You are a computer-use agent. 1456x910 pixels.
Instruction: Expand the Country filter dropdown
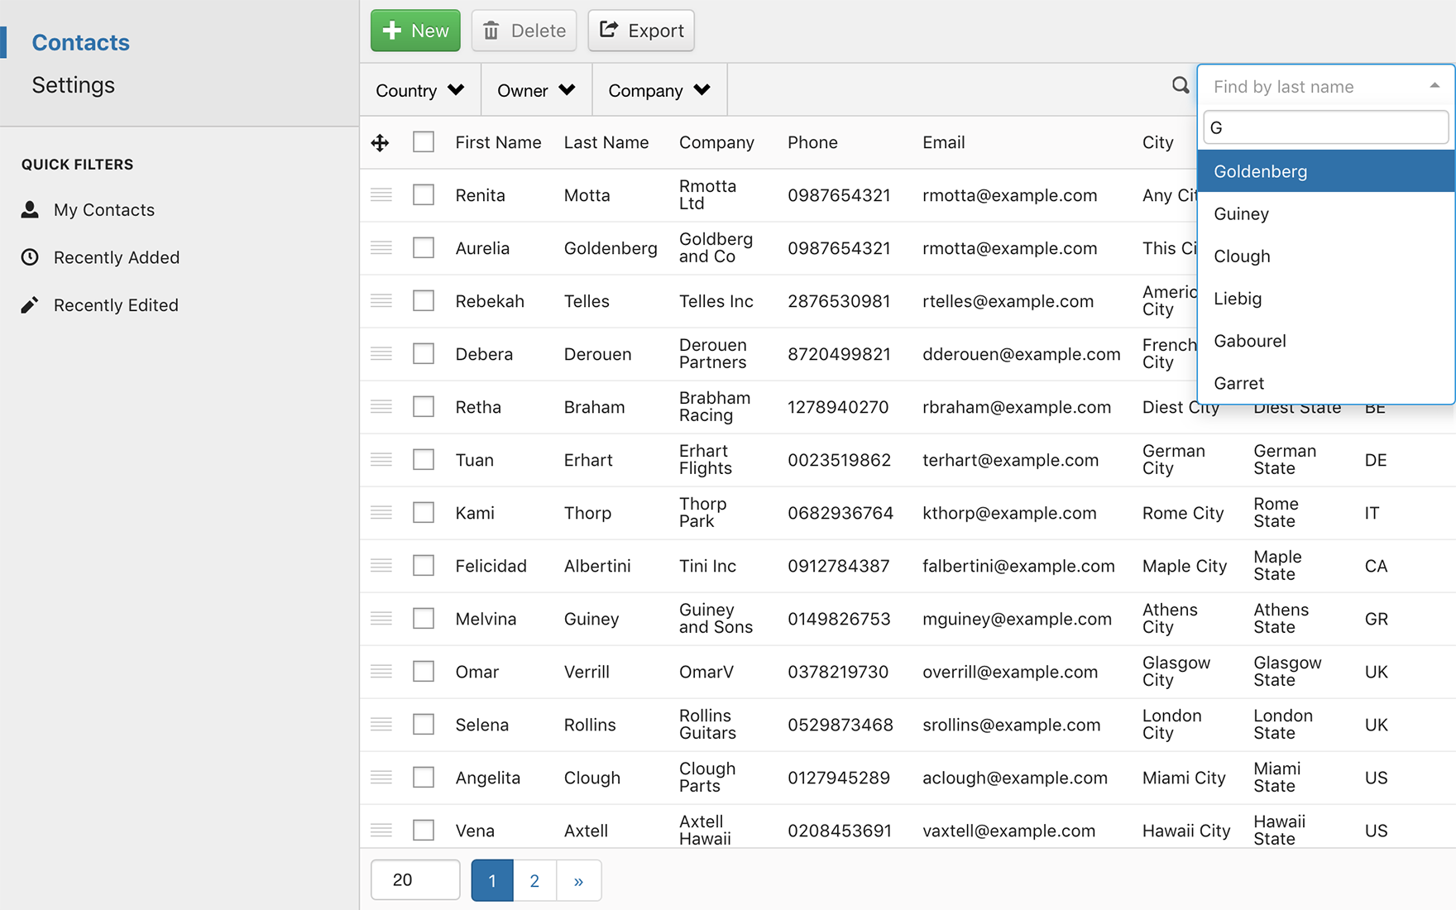click(419, 90)
